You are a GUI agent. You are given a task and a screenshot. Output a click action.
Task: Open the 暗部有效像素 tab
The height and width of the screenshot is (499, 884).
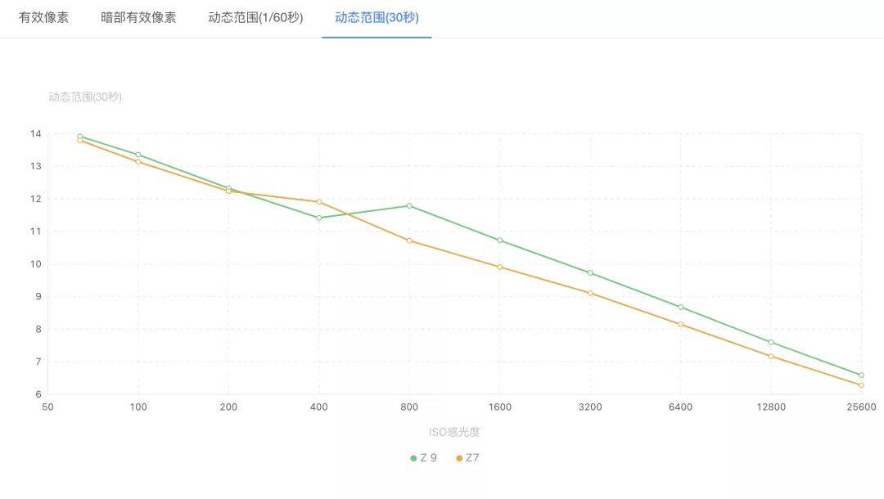click(138, 17)
